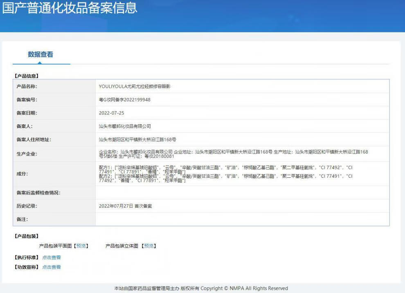Click the 备案日期 value 2022-07-25
This screenshot has height=293, width=405.
click(111, 113)
